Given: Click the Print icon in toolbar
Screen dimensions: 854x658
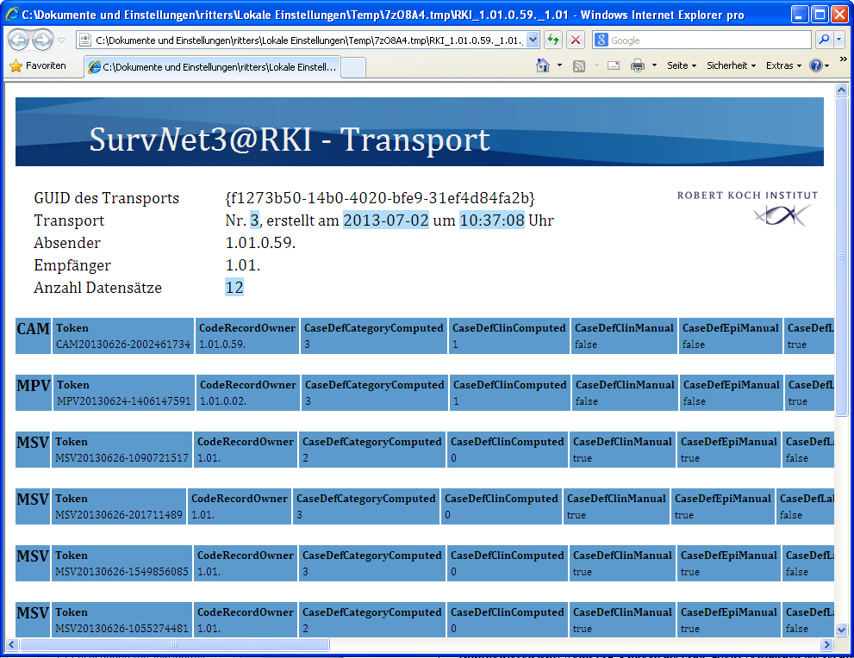Looking at the screenshot, I should [x=638, y=65].
